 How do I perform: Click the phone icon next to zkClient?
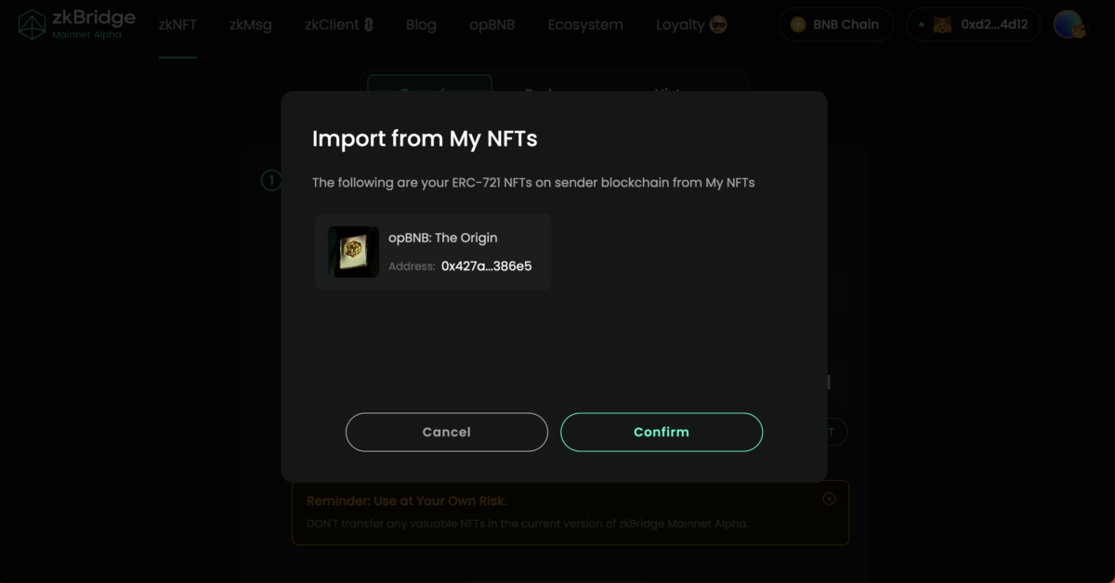(x=368, y=25)
